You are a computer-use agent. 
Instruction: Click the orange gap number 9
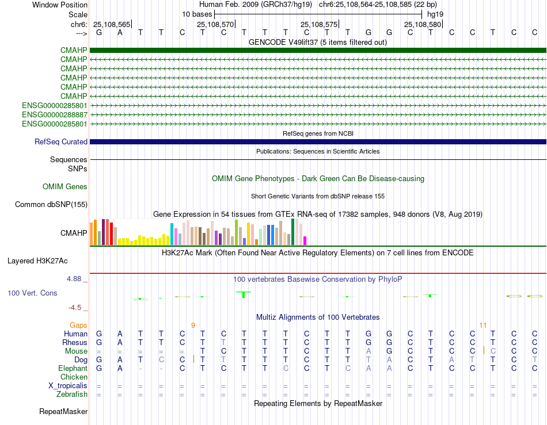(x=193, y=325)
